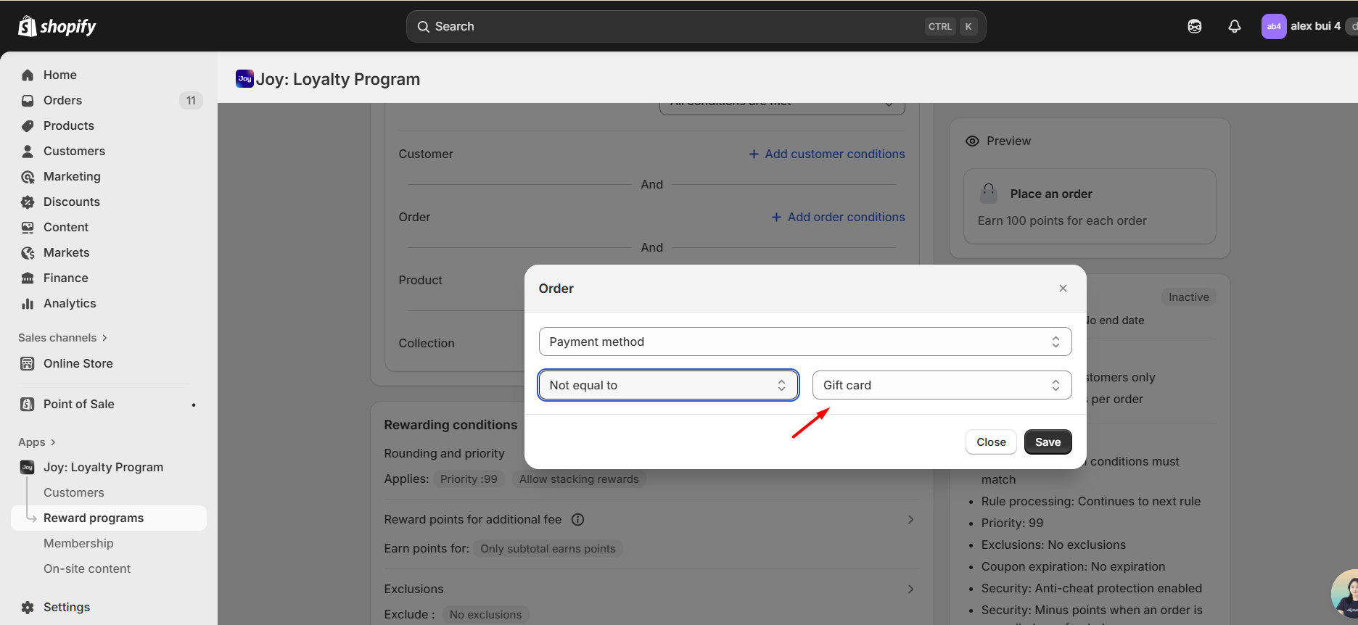
Task: Open the notifications bell
Action: pyautogui.click(x=1234, y=26)
